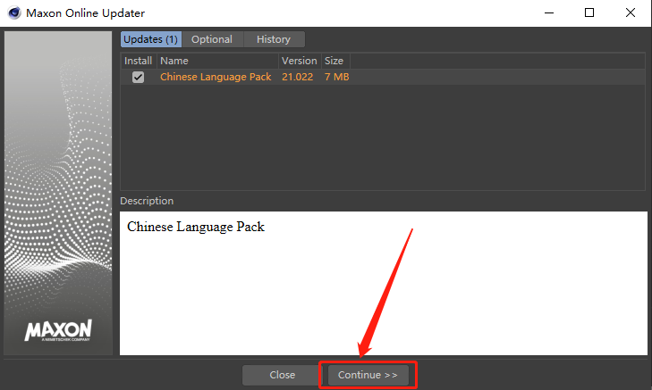The height and width of the screenshot is (390, 652).
Task: Click the Description label
Action: [x=147, y=201]
